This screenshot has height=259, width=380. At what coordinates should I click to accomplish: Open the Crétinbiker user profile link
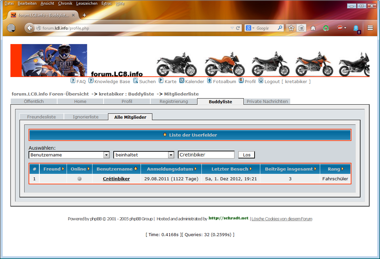[116, 179]
